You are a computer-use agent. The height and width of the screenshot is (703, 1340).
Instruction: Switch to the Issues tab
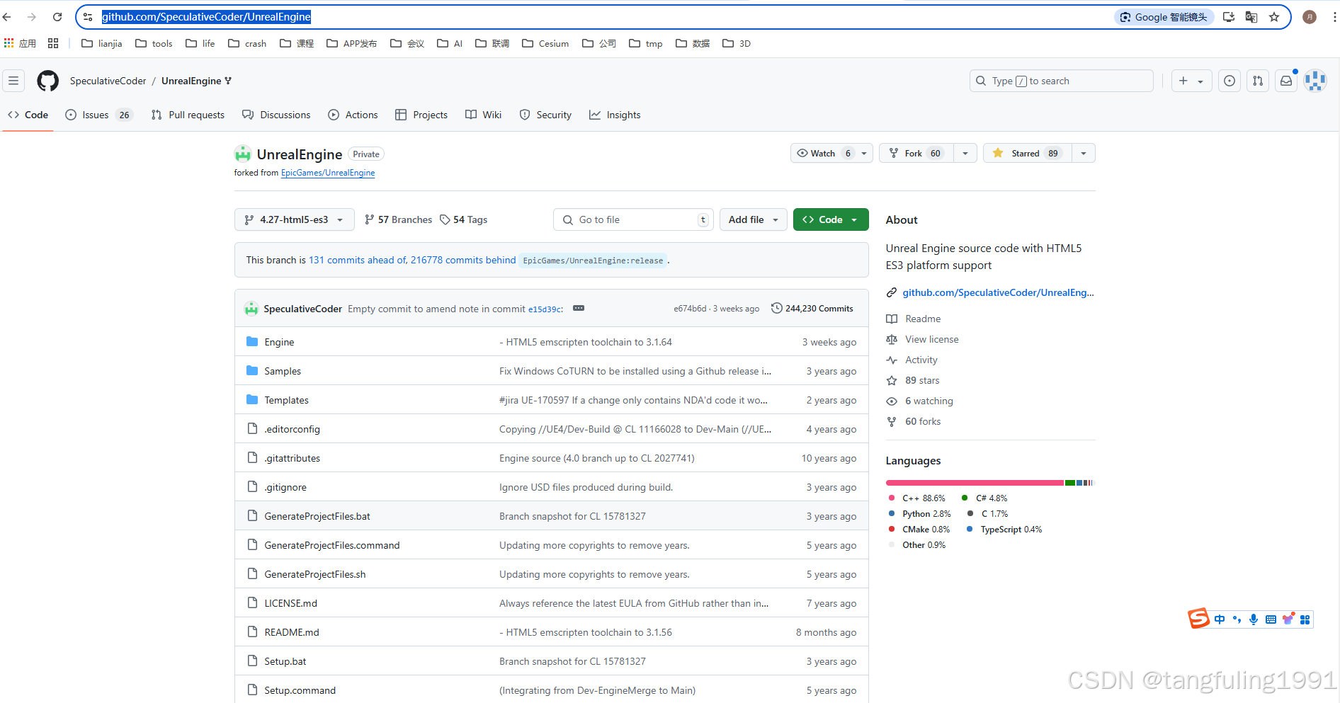[98, 115]
